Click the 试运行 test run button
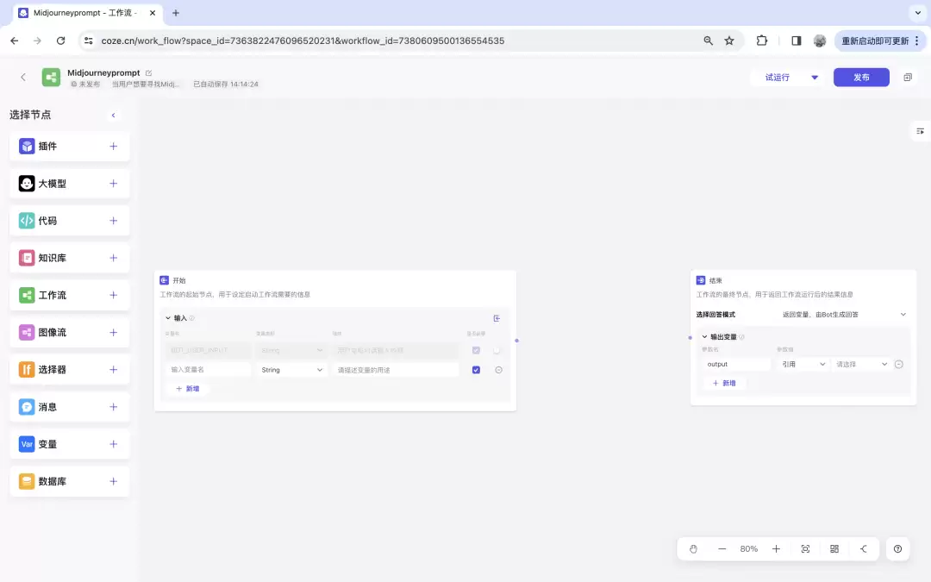Image resolution: width=931 pixels, height=582 pixels. [x=777, y=78]
